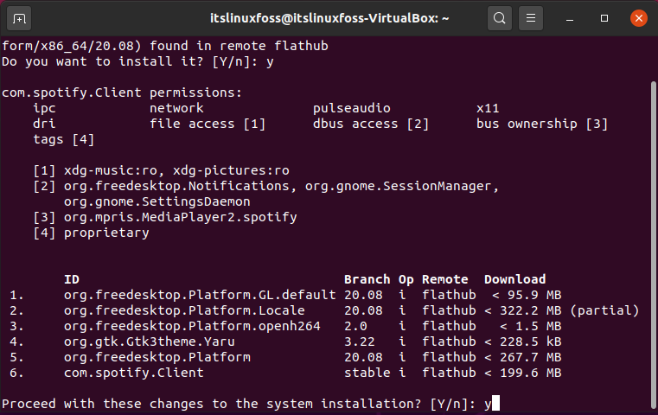The width and height of the screenshot is (658, 415).
Task: Click the pulseaudio permission text
Action: (352, 108)
